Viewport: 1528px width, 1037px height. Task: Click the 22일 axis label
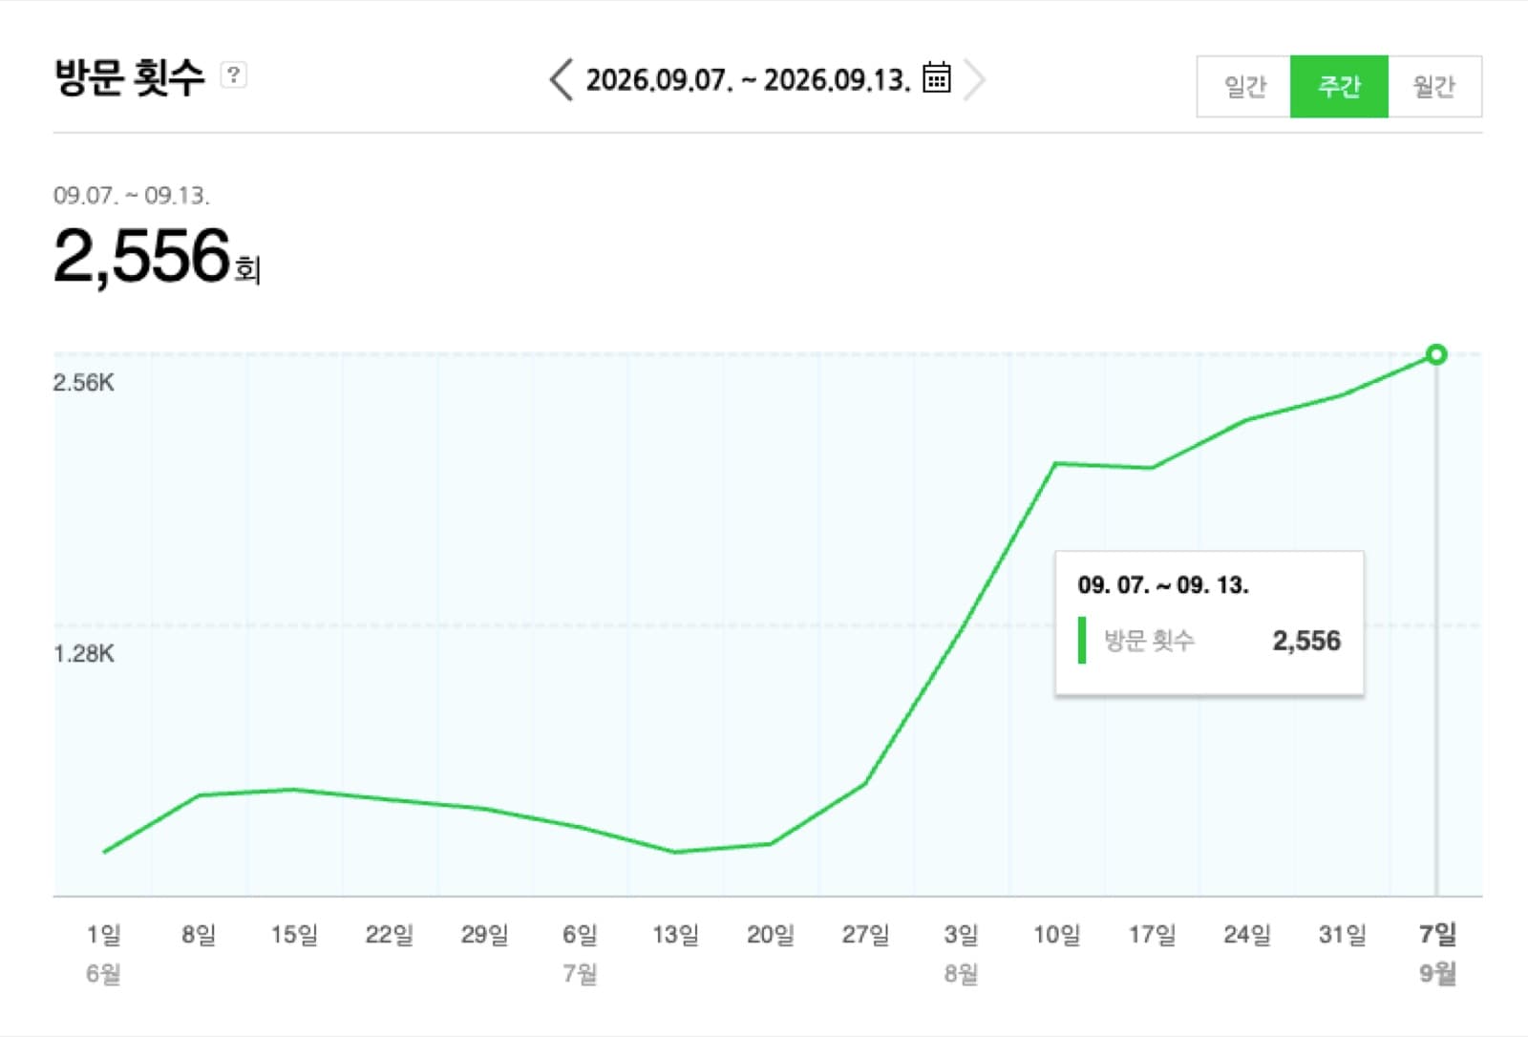389,934
